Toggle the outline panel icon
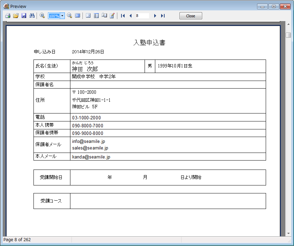 point(88,16)
